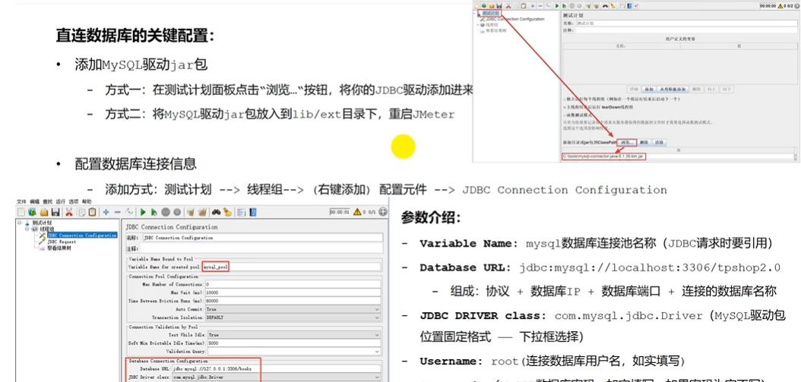This screenshot has width=801, height=382.
Task: Open the Test While Idle dropdown
Action: tap(293, 334)
